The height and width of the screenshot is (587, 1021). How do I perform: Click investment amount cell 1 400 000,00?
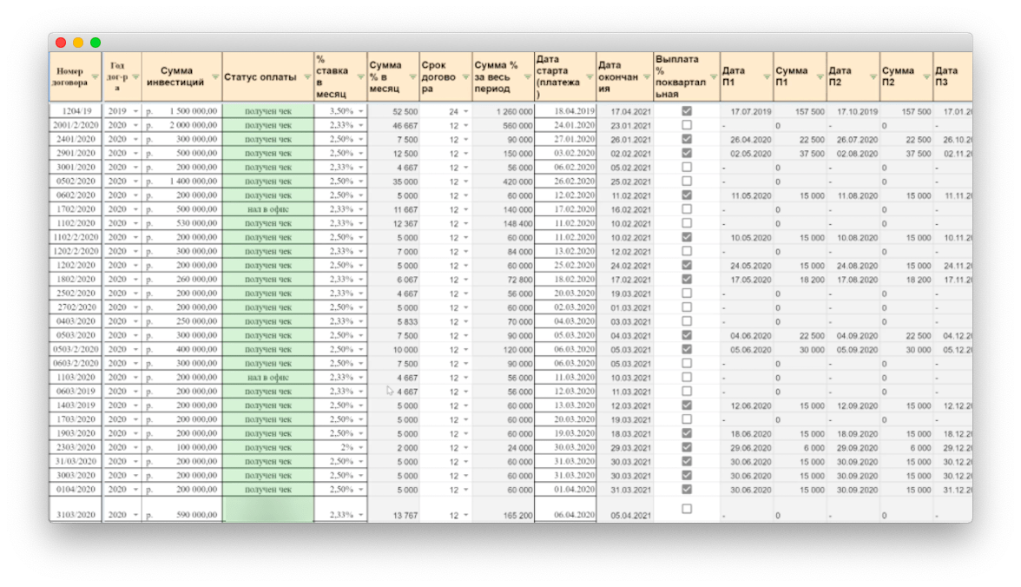181,181
